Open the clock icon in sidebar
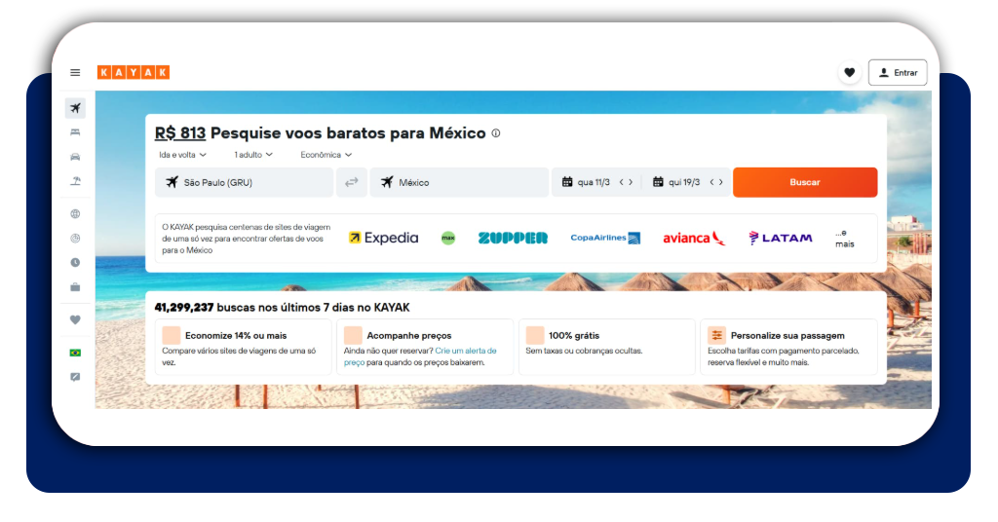Viewport: 998px width, 522px height. point(75,263)
